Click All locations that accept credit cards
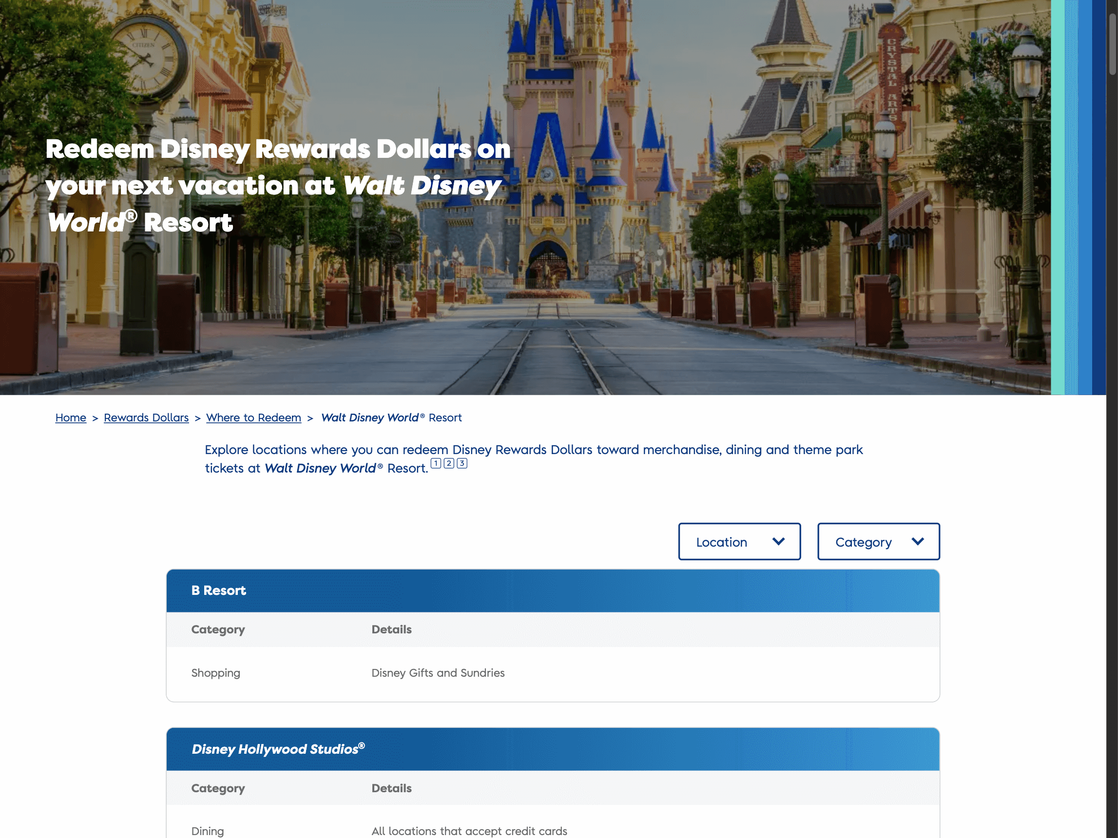The image size is (1118, 838). (468, 831)
